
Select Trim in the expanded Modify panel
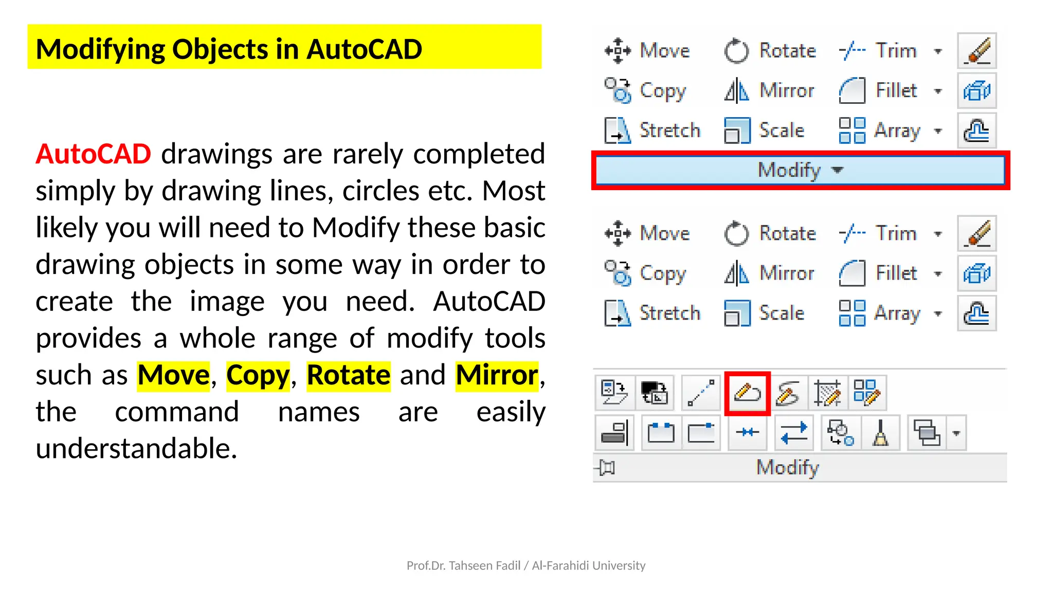pyautogui.click(x=878, y=233)
